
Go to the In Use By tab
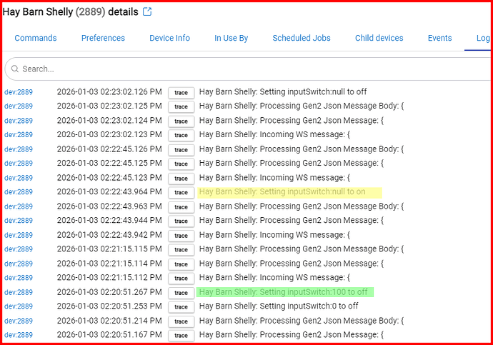(x=231, y=38)
